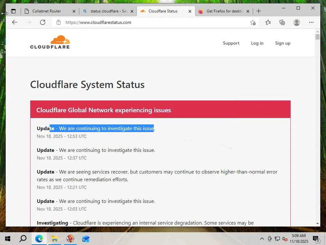Click the 12:53 UTC timestamp
The height and width of the screenshot is (245, 326).
pyautogui.click(x=61, y=136)
